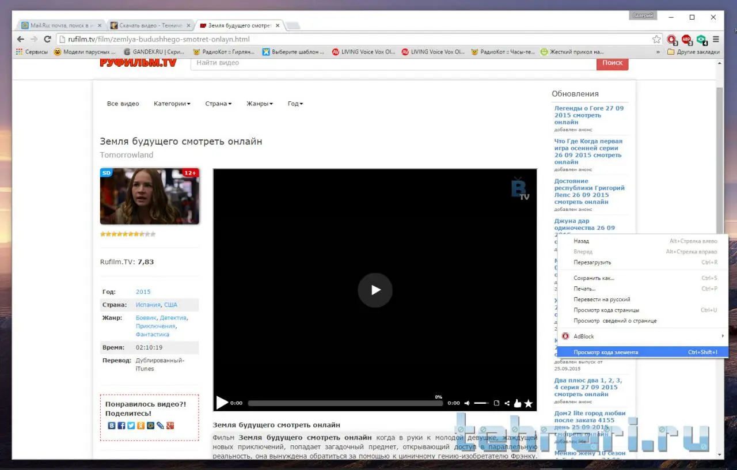Enter fullscreen using the player's square icon
This screenshot has height=470, width=737.
[496, 403]
